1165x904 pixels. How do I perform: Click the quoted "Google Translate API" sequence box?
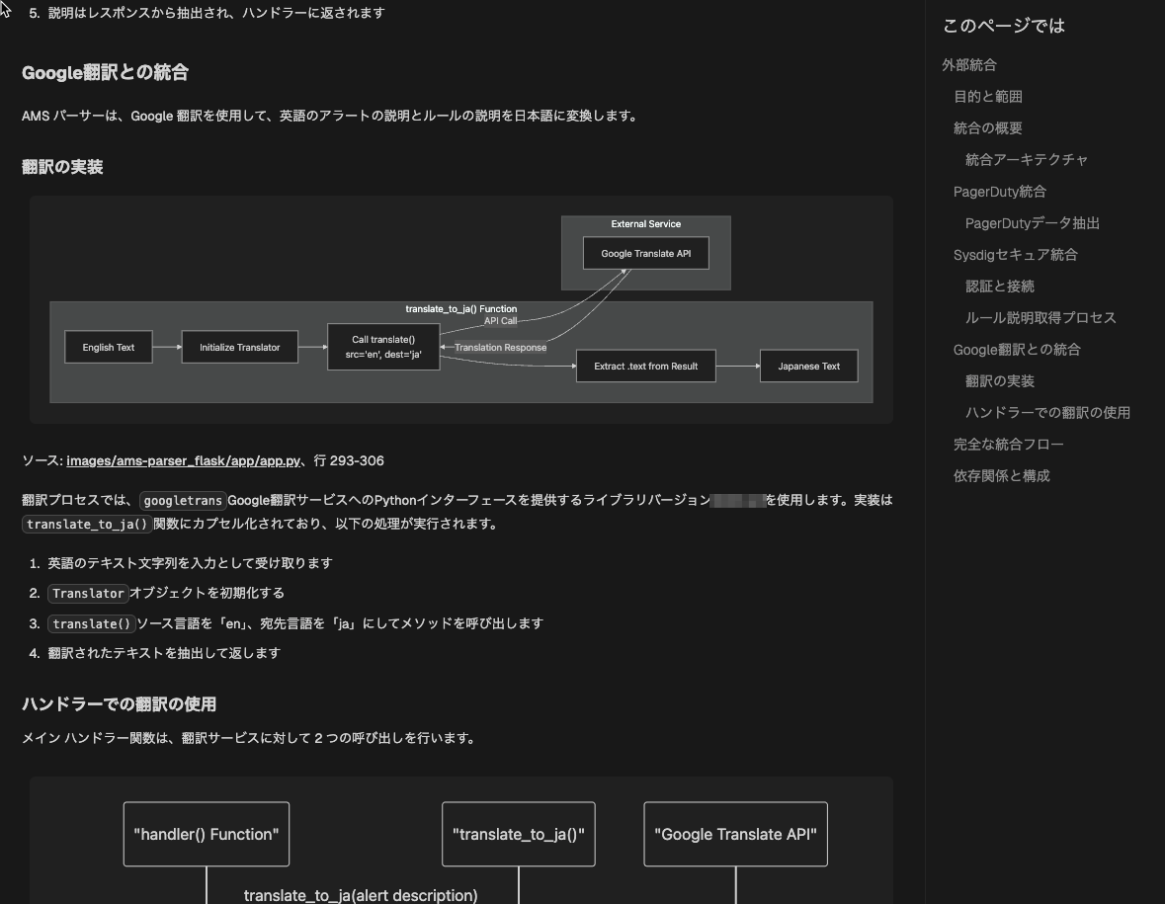click(x=735, y=834)
